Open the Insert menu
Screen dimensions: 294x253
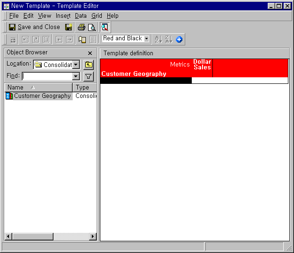coord(63,16)
